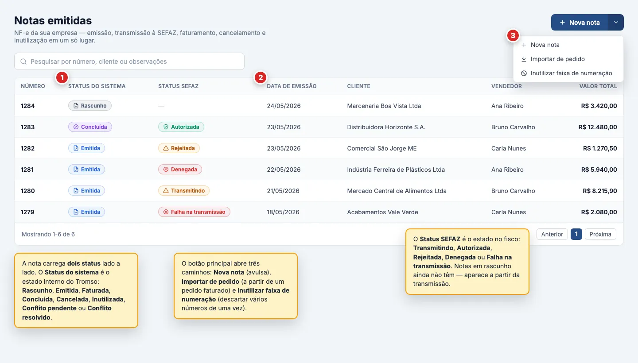
Task: Click the Autorizada SEFAZ badge
Action: (x=181, y=127)
